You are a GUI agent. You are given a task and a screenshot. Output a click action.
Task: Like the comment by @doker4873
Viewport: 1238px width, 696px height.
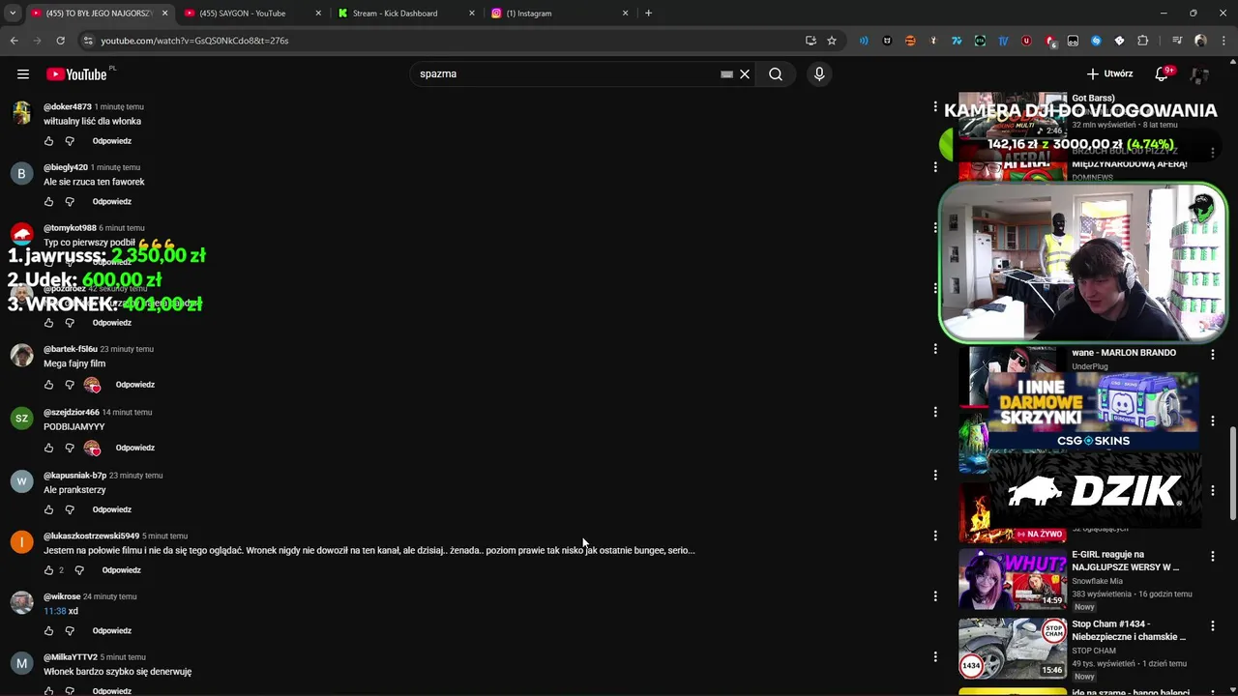click(x=48, y=141)
